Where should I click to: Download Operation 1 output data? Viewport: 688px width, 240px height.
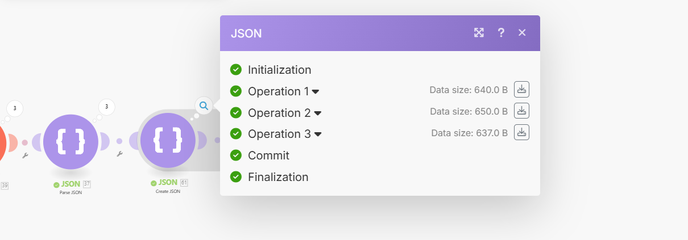[x=521, y=89]
